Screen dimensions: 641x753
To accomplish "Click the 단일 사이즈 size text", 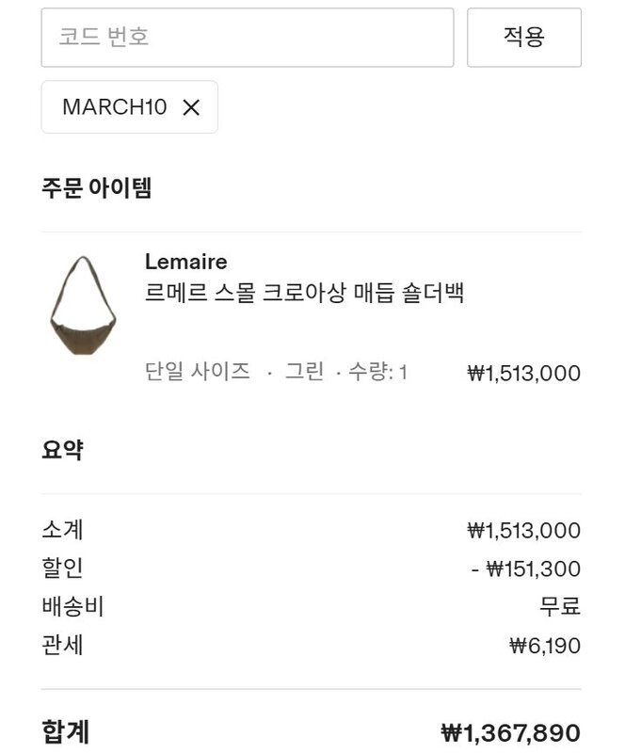I will tap(198, 372).
